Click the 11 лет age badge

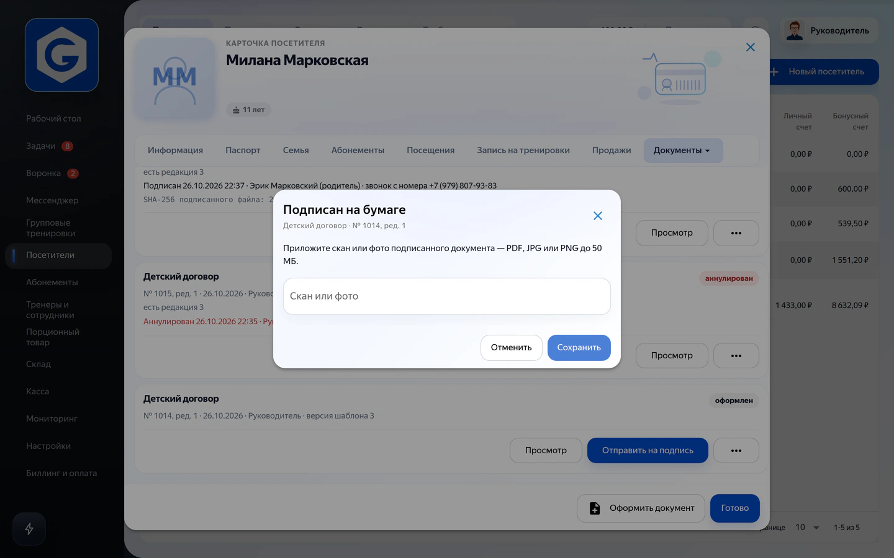[x=248, y=110]
